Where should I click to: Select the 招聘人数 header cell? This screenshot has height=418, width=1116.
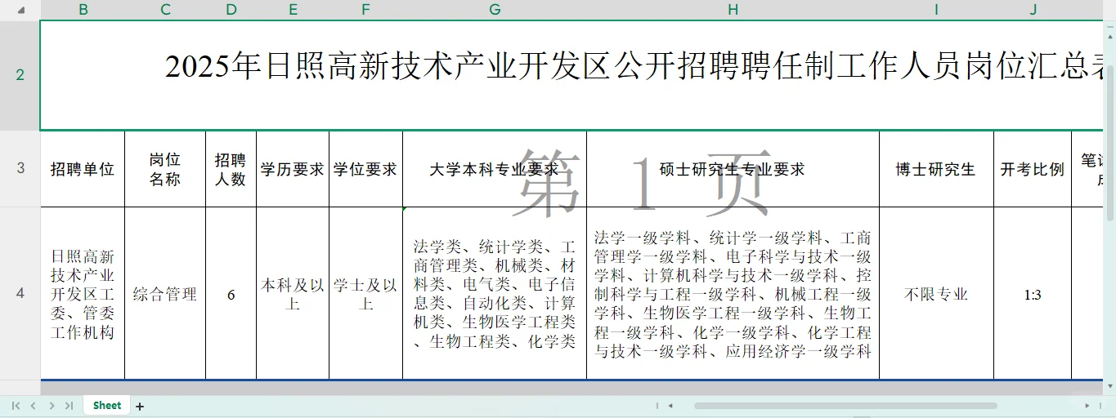point(231,169)
